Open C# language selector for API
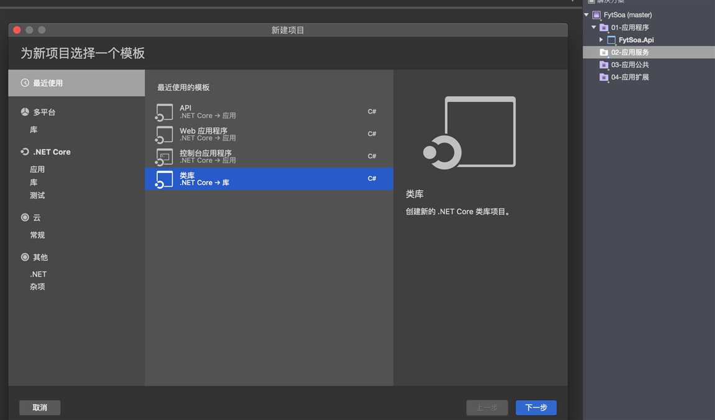The width and height of the screenshot is (715, 420). [x=372, y=112]
